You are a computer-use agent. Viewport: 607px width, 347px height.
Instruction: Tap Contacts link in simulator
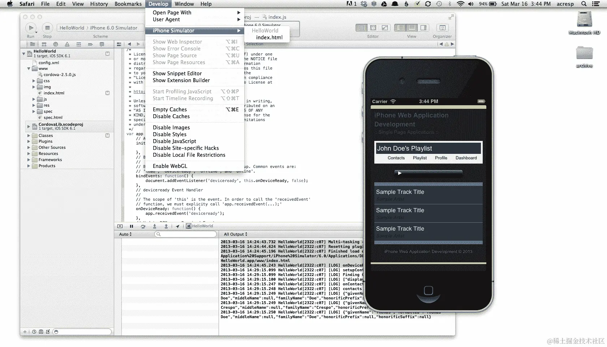tap(396, 158)
